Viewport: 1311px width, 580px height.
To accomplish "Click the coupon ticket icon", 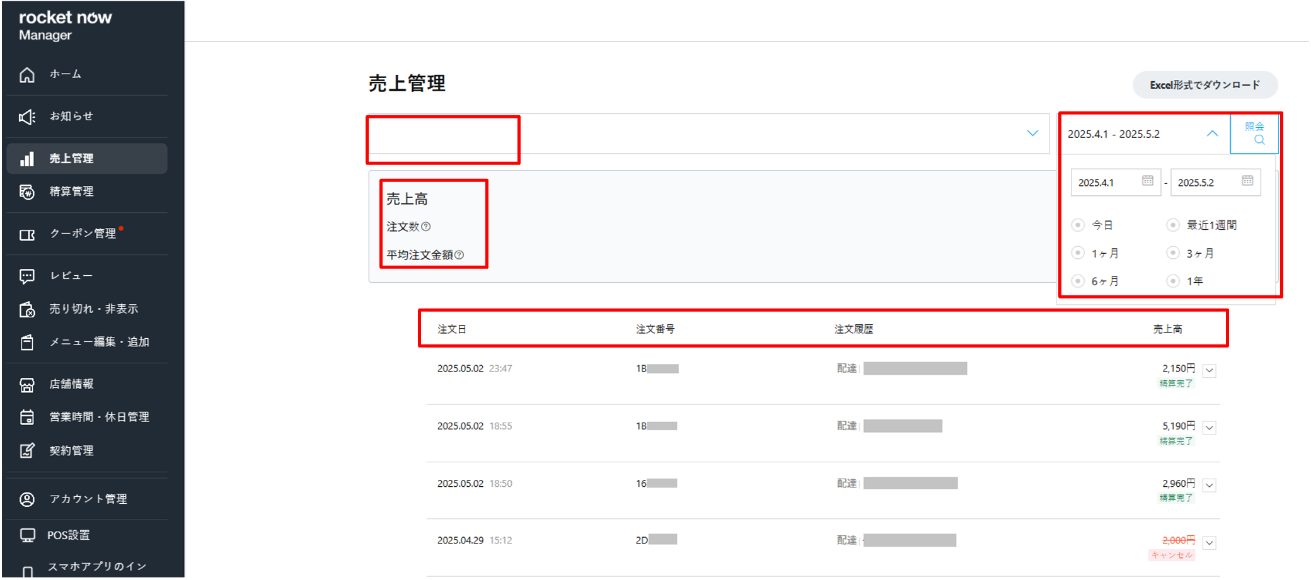I will pos(27,235).
